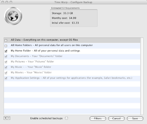
Task: Toggle the My Movies checkbox
Action: [x=6, y=73]
